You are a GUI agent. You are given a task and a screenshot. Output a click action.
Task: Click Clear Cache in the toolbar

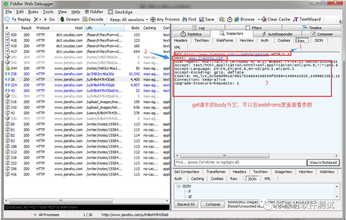pos(276,19)
